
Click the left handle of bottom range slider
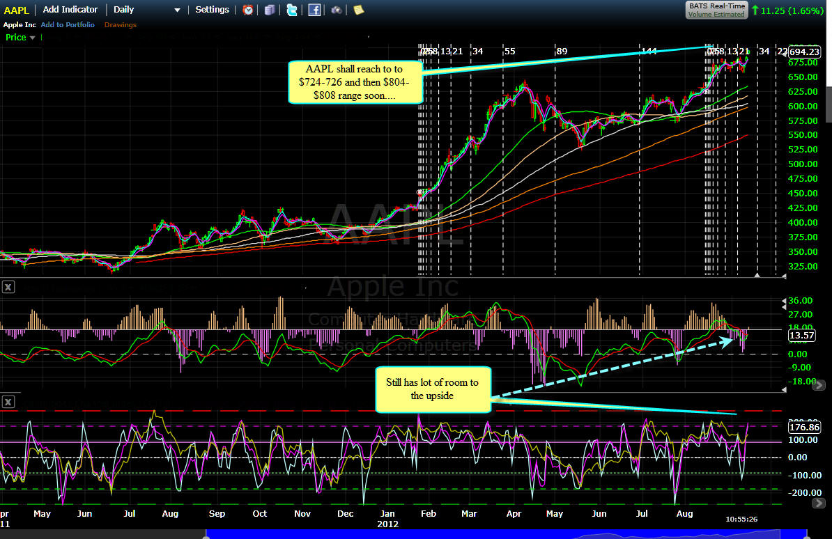pos(206,536)
